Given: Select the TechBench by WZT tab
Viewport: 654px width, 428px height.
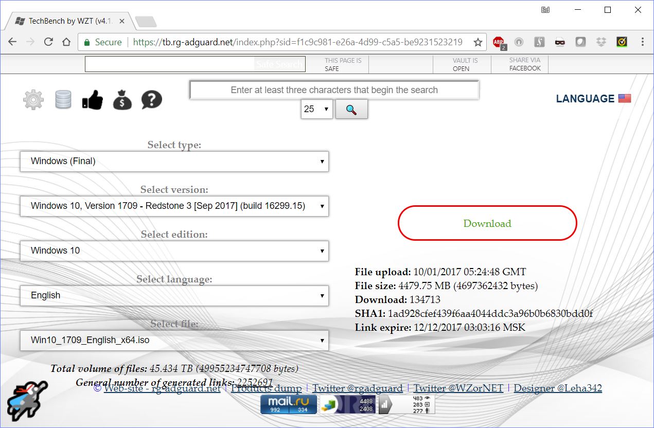Looking at the screenshot, I should click(68, 21).
